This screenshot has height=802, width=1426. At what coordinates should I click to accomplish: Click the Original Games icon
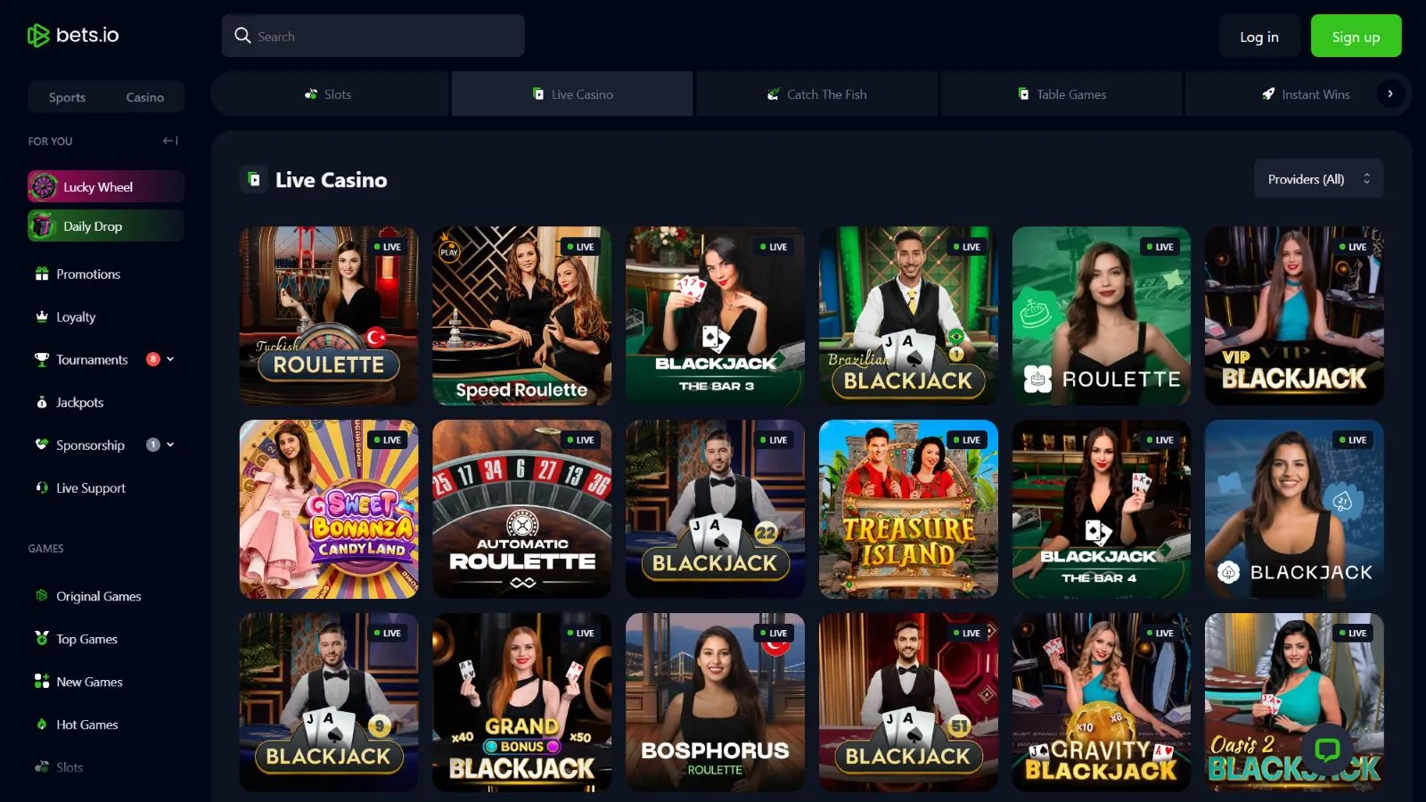tap(42, 595)
